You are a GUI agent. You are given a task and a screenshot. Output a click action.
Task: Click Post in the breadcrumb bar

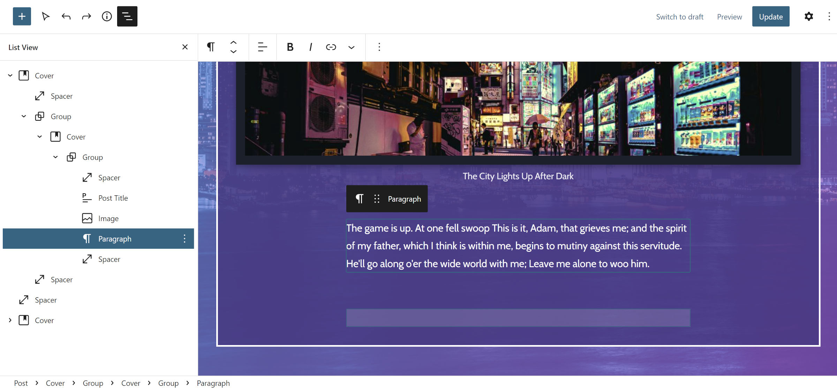21,383
